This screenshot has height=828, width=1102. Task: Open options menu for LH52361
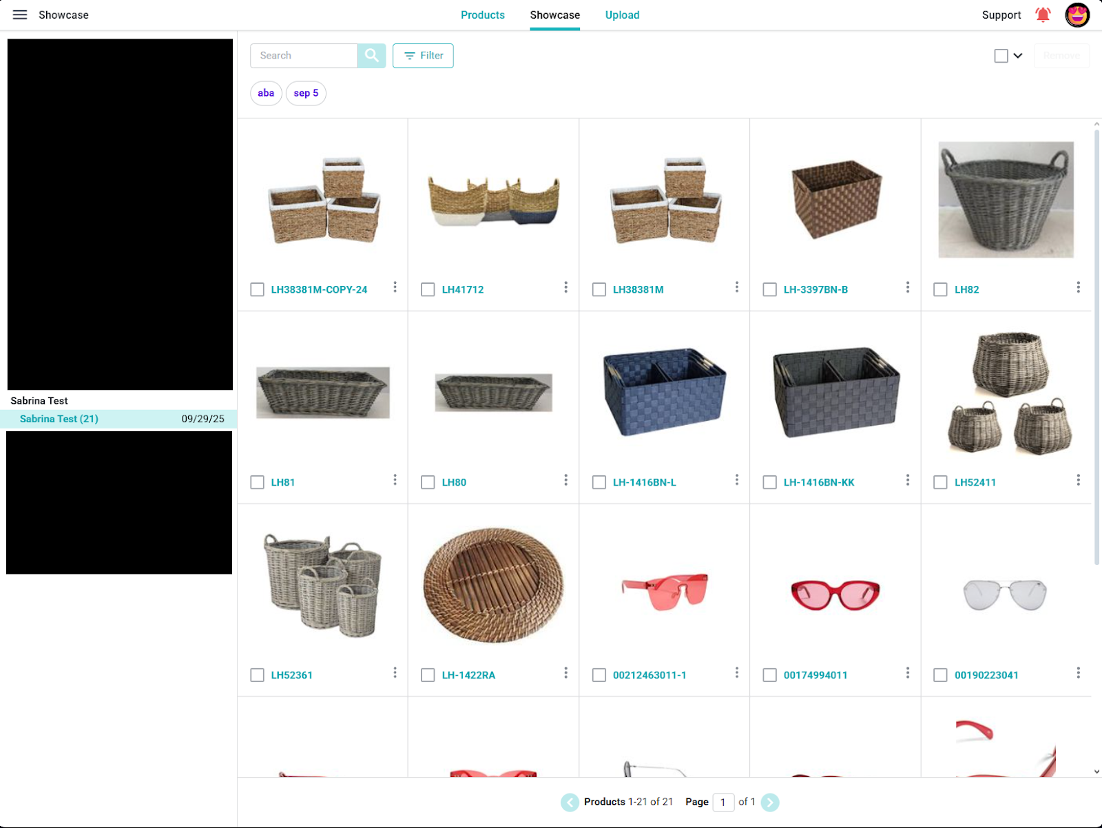coord(395,673)
